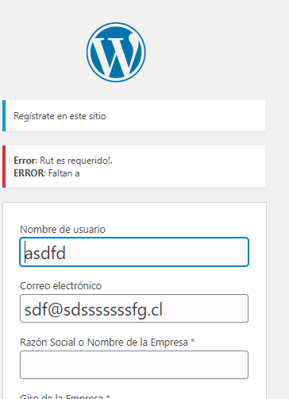Click the 'Razón Social o Nombre de la Empresa *' label
The image size is (289, 399).
pyautogui.click(x=107, y=343)
